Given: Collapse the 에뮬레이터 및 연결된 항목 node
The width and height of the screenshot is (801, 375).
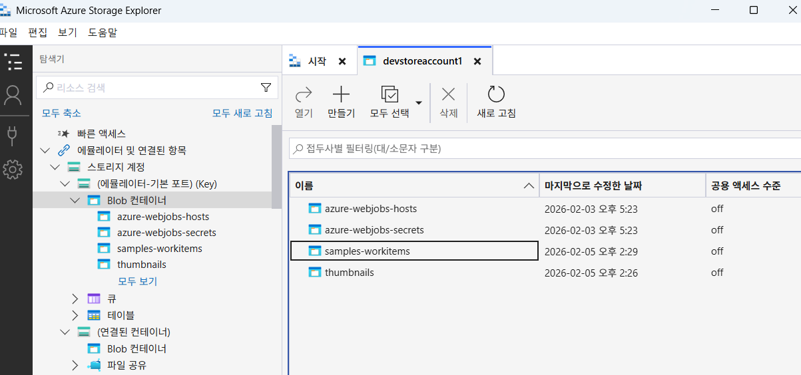Looking at the screenshot, I should pyautogui.click(x=45, y=150).
